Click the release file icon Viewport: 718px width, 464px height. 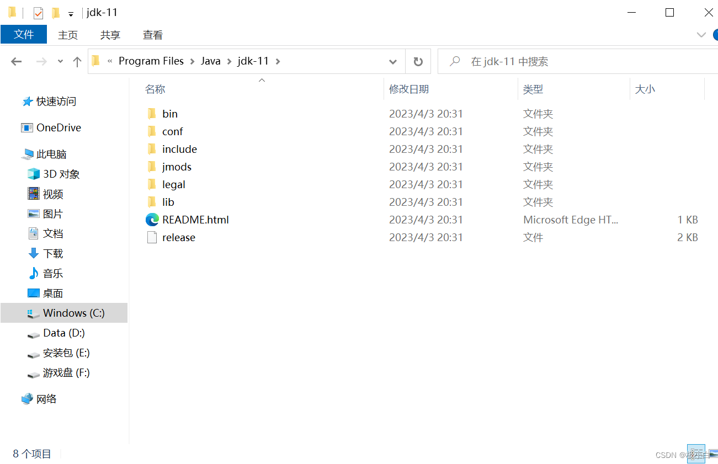tap(152, 237)
